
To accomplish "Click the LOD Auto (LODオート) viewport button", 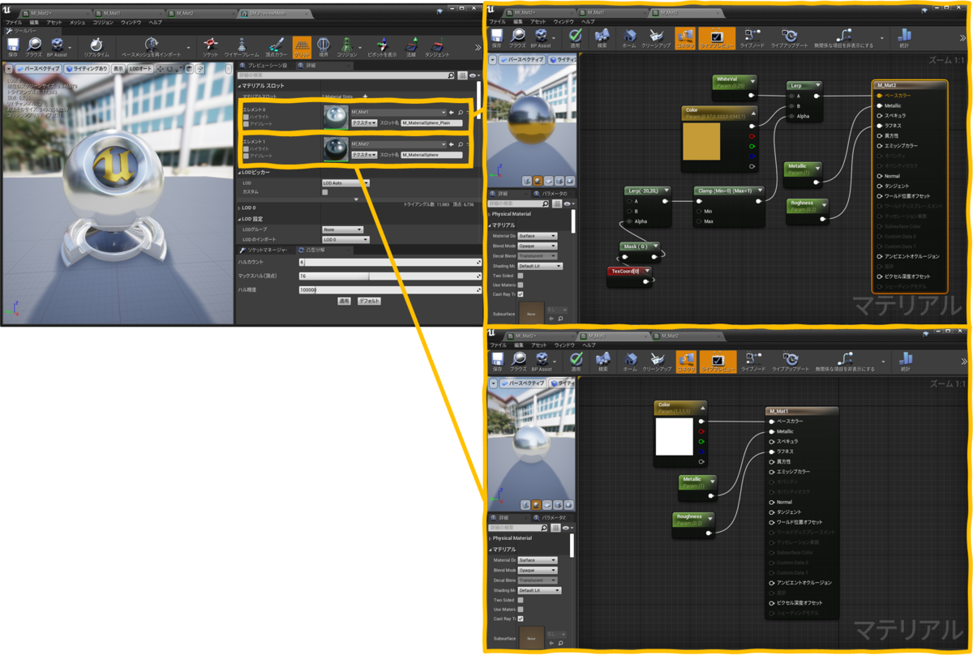I will 141,69.
